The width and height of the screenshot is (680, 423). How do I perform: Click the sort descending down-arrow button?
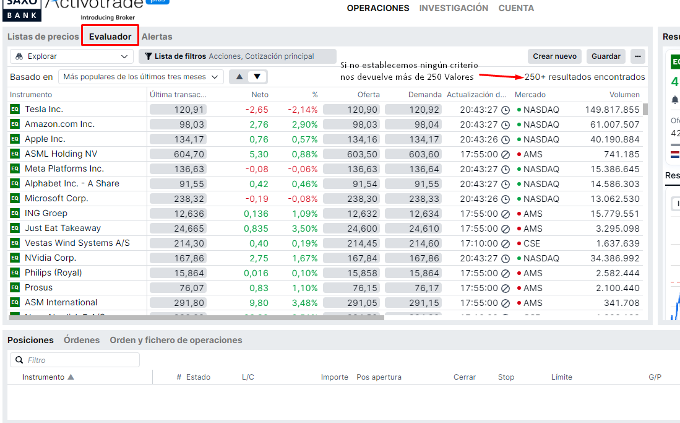point(257,77)
